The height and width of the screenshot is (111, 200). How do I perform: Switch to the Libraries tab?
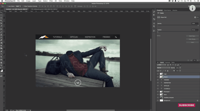[175, 10]
